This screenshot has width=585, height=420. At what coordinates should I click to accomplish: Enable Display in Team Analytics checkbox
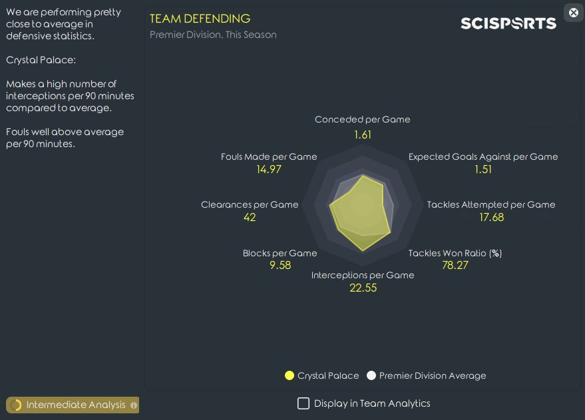(303, 403)
